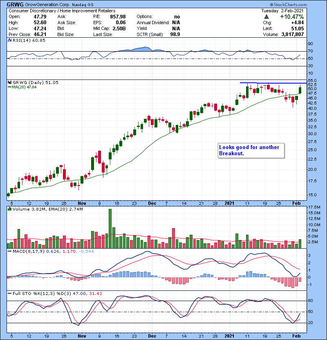The image size is (327, 340).
Task: Click the Low value 47.24
Action: 40,28
